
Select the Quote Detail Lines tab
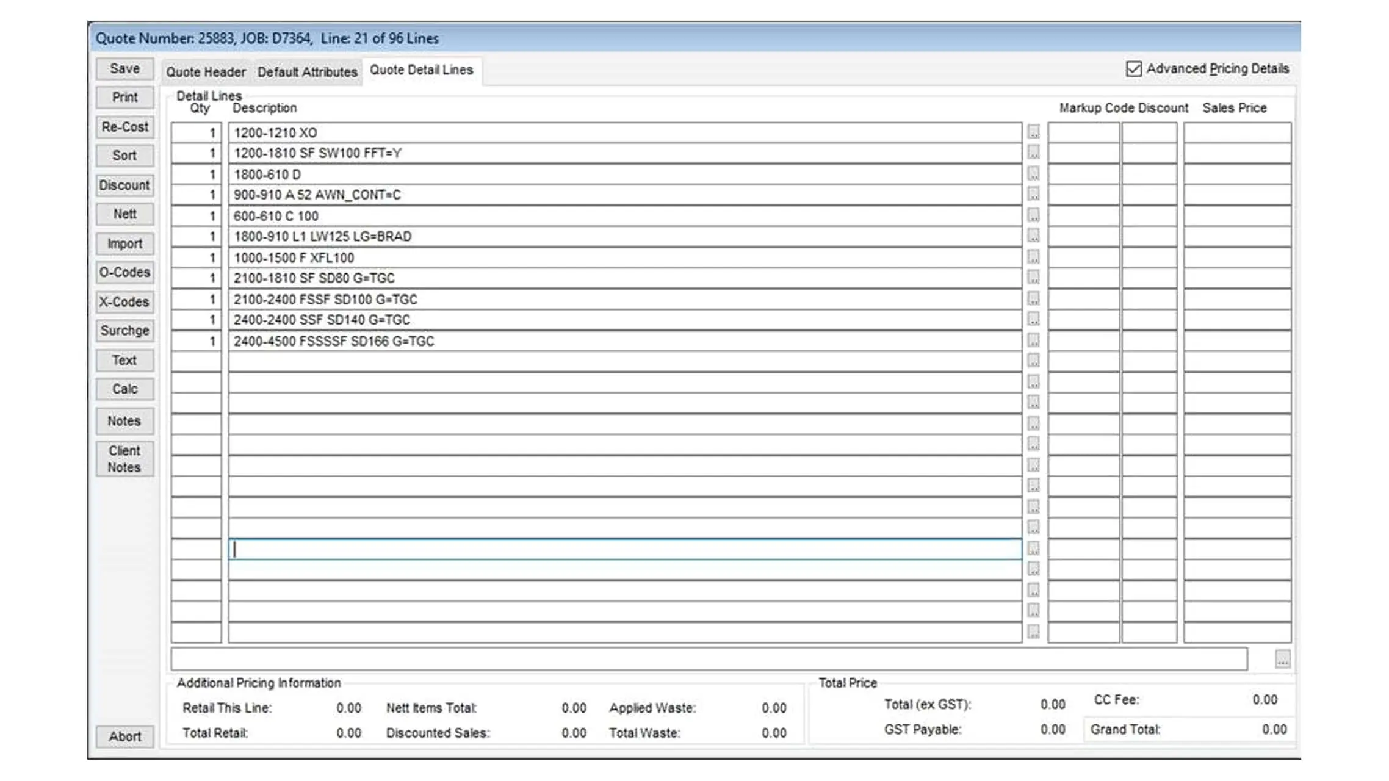(421, 70)
